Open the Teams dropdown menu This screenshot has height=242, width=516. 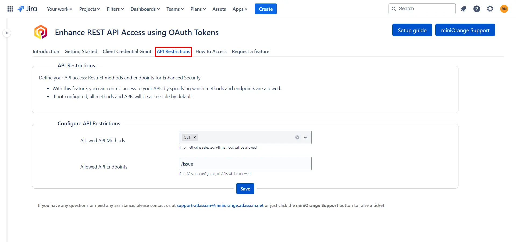[175, 9]
